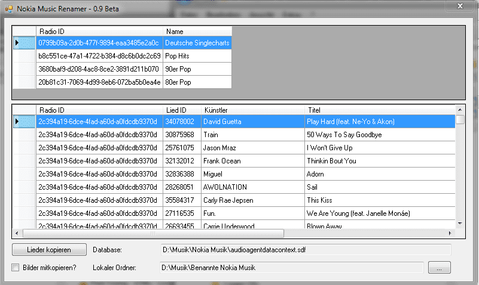This screenshot has width=479, height=285.
Task: Click the row selector arrow for David Guetta row
Action: (x=17, y=122)
